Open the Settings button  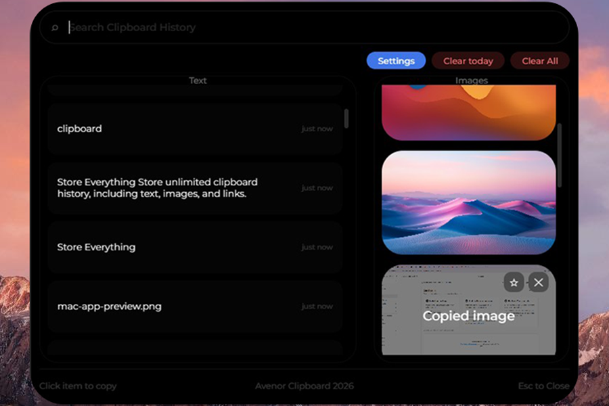point(396,61)
